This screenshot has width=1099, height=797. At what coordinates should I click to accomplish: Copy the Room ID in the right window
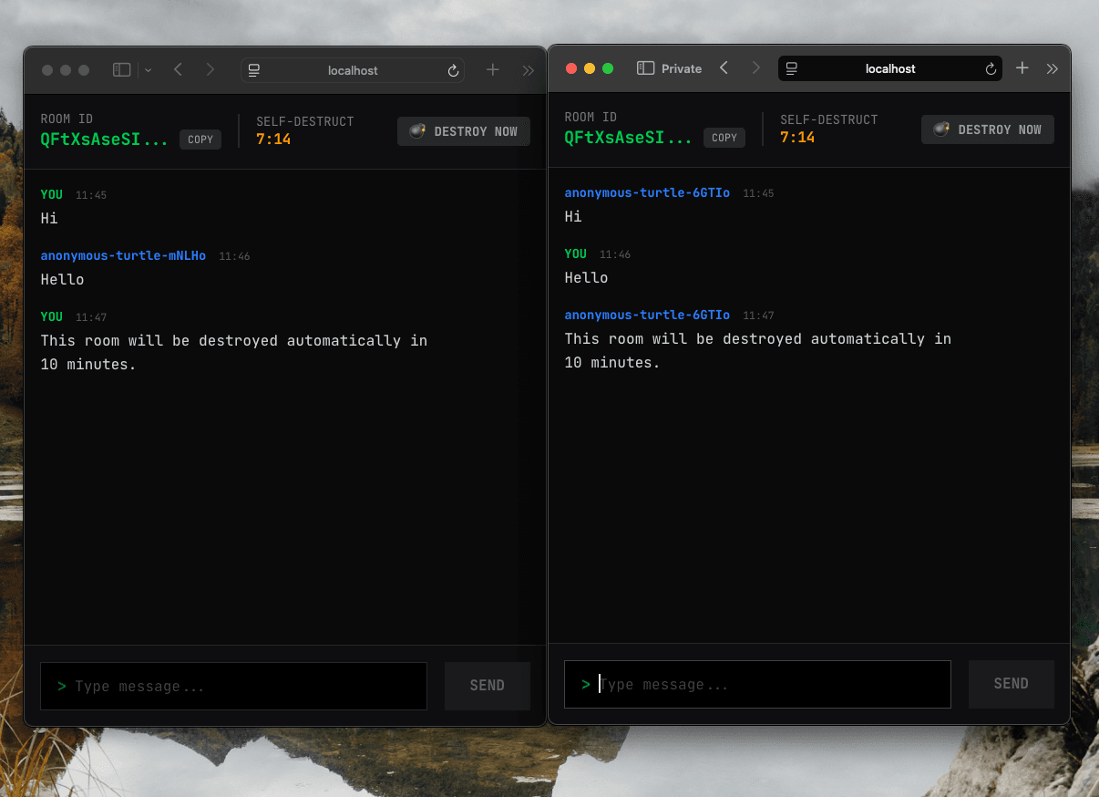[x=724, y=138]
